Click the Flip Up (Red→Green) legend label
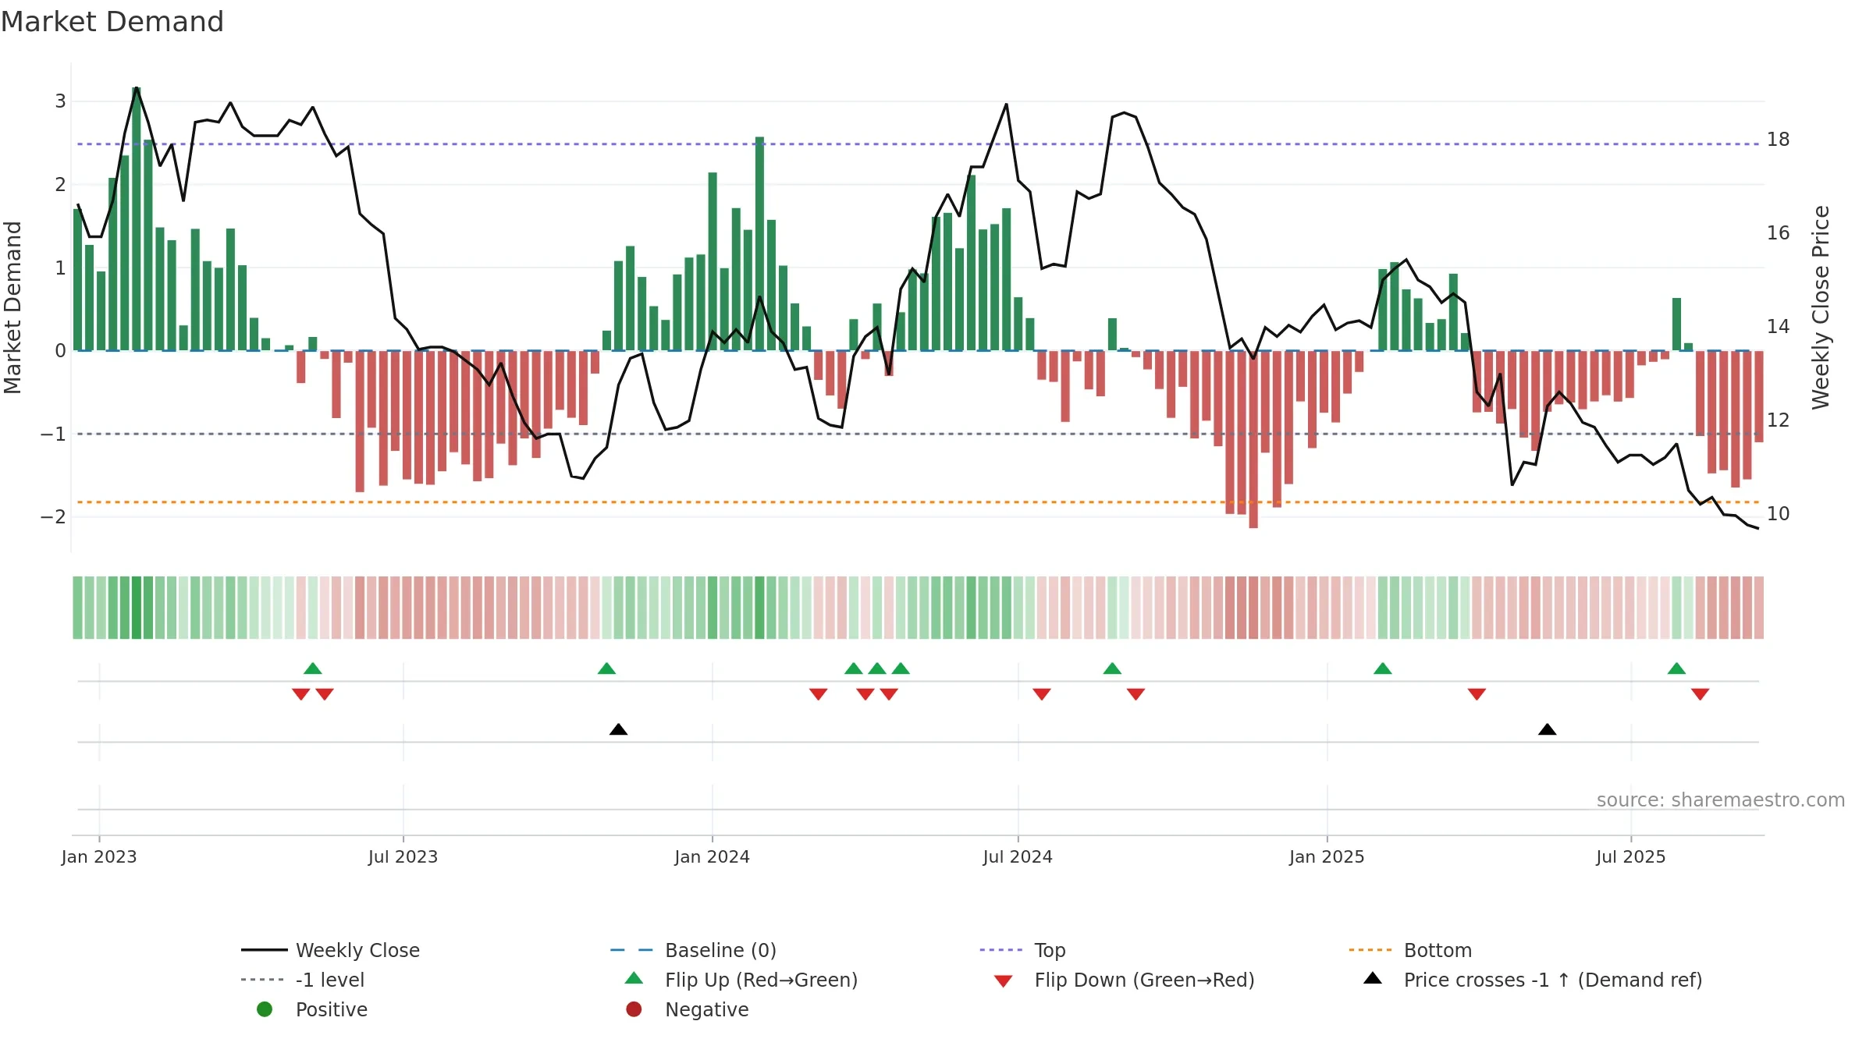Screen dimensions: 1873x1053 tap(761, 980)
